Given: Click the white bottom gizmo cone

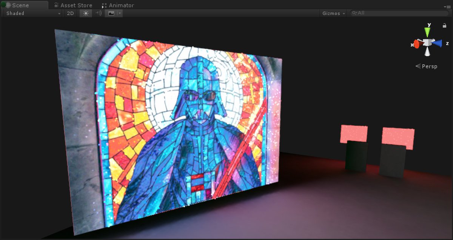Looking at the screenshot, I should click(x=427, y=52).
